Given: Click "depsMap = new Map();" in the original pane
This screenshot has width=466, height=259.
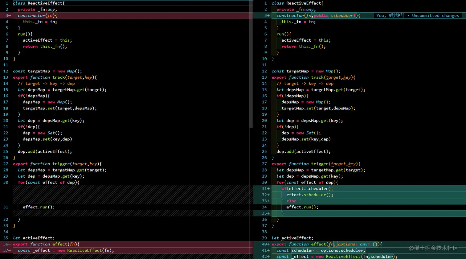Looking at the screenshot, I should click(47, 102).
